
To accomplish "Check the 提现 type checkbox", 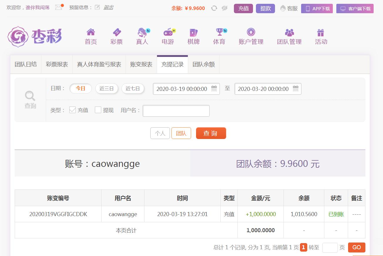I will 98,110.
